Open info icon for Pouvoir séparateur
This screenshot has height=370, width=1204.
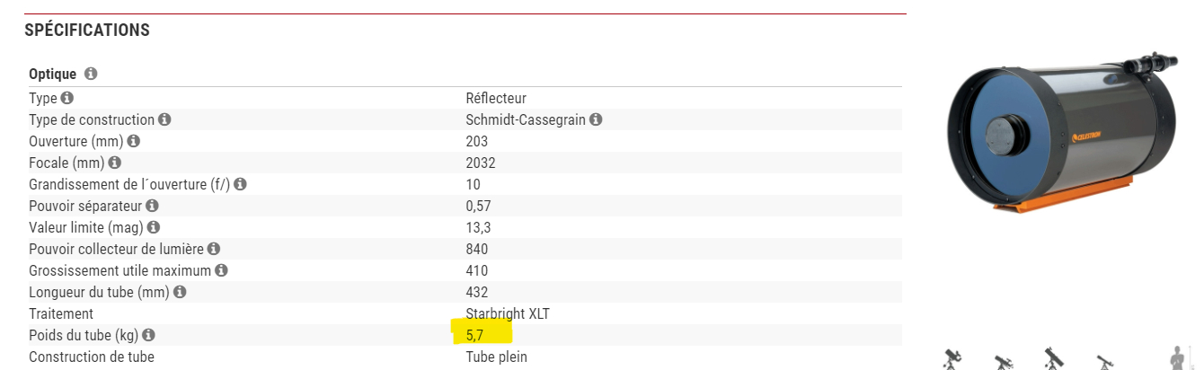point(154,206)
